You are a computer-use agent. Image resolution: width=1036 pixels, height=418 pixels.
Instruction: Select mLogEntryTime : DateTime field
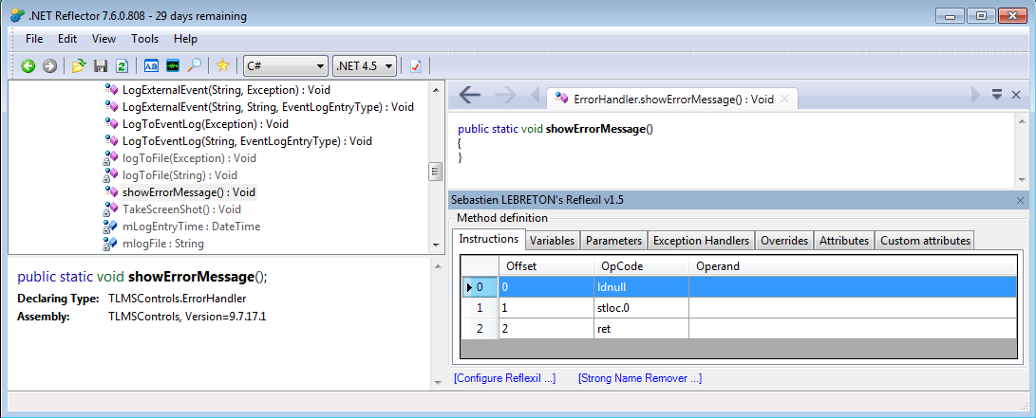pos(191,227)
